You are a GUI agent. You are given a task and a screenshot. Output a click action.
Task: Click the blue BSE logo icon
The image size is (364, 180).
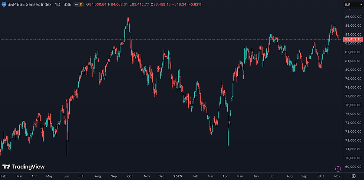click(4, 4)
